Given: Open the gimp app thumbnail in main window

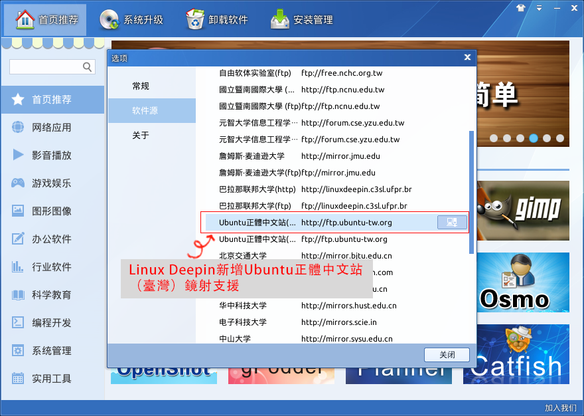Looking at the screenshot, I should point(524,211).
